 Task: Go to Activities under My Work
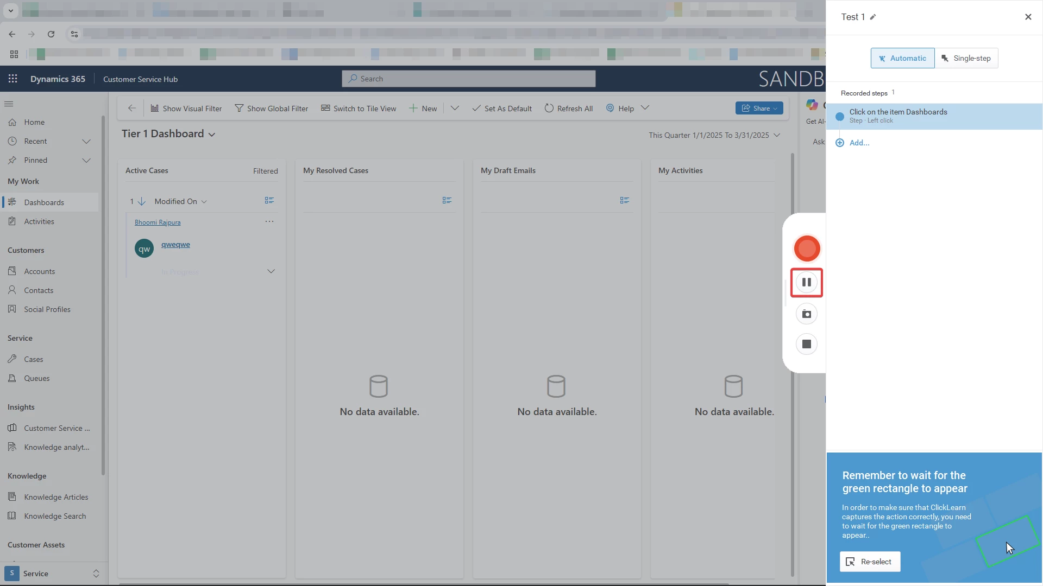(x=39, y=221)
